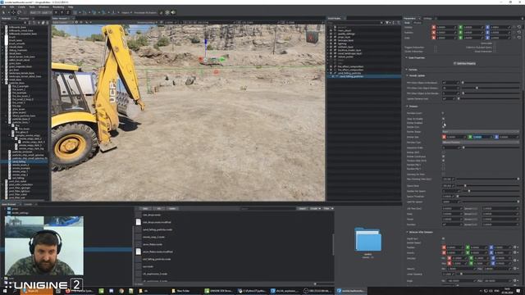
Task: Adjust the Update Distance Limit slider handle
Action: tap(459, 98)
